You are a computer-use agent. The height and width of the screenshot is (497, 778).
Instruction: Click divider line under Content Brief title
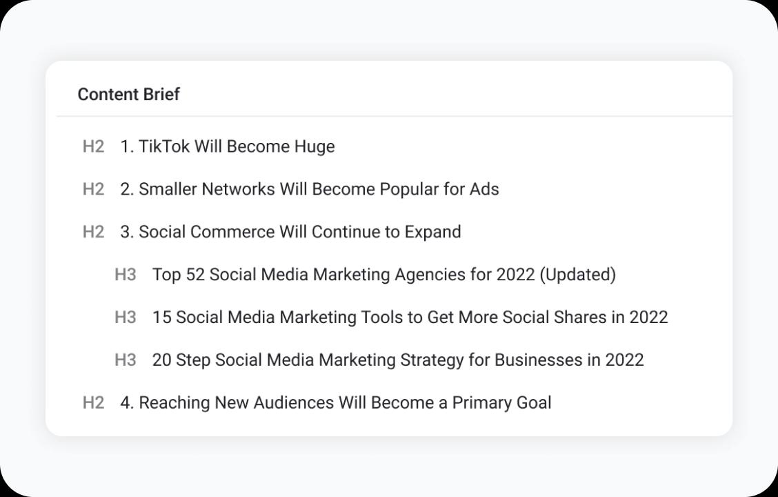coord(394,116)
